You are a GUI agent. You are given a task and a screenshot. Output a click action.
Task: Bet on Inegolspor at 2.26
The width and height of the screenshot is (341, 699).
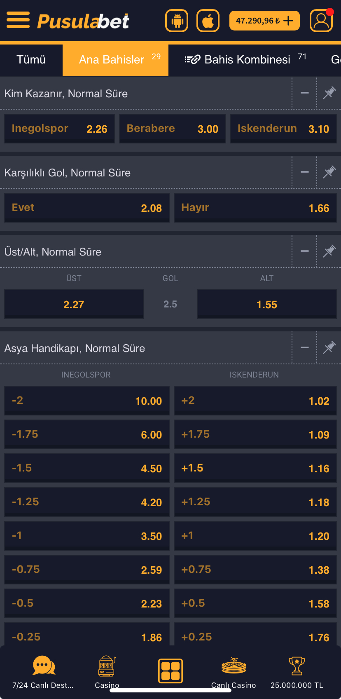[59, 129]
